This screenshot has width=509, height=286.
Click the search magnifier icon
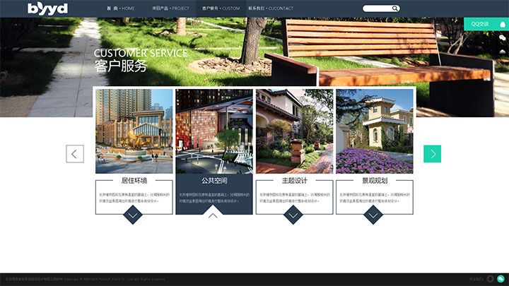396,8
